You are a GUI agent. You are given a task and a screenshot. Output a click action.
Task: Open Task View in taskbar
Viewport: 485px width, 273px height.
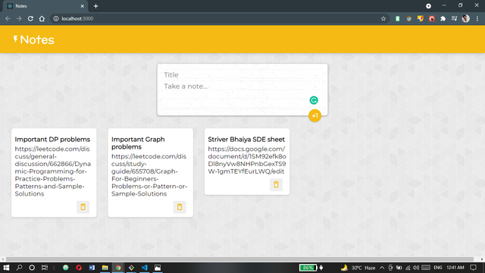coord(45,268)
